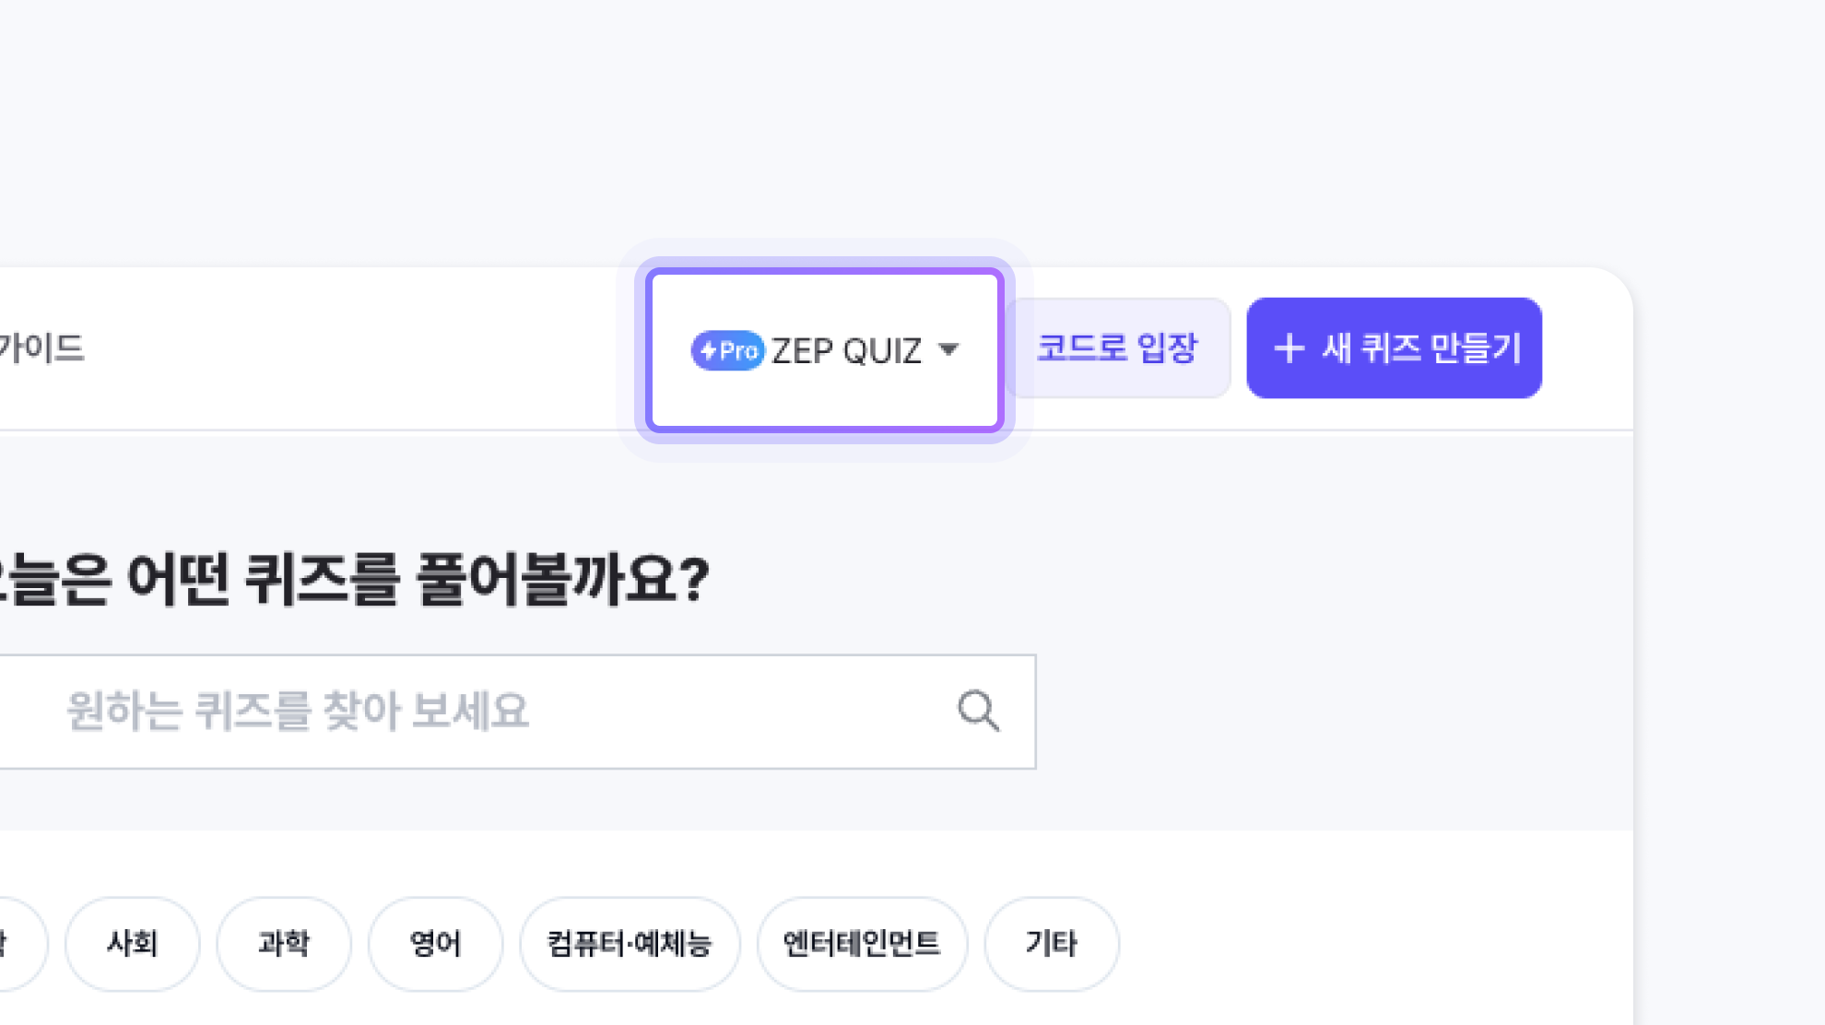Expand the ZEP QUIZ dropdown arrow
Screen dimensions: 1825x1025
[x=948, y=349]
